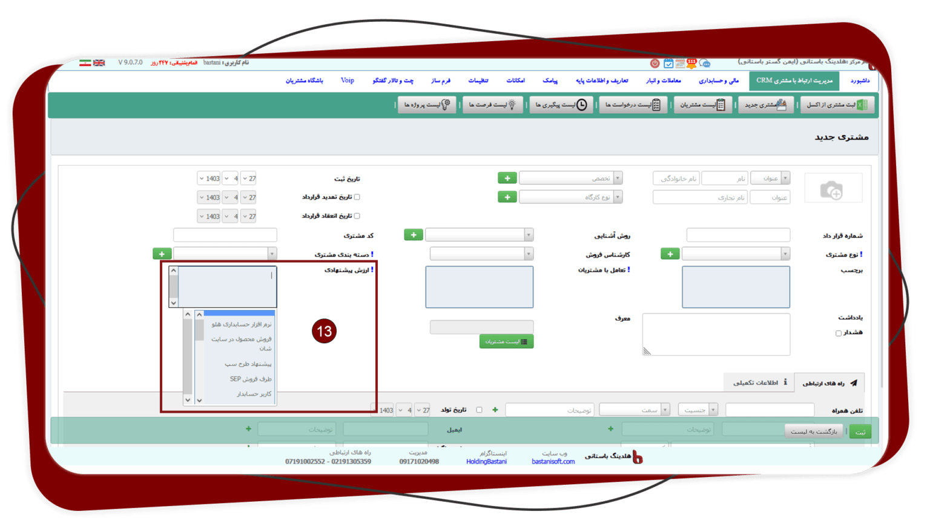This screenshot has width=930, height=523.
Task: Open the پیامک menu
Action: tap(550, 81)
